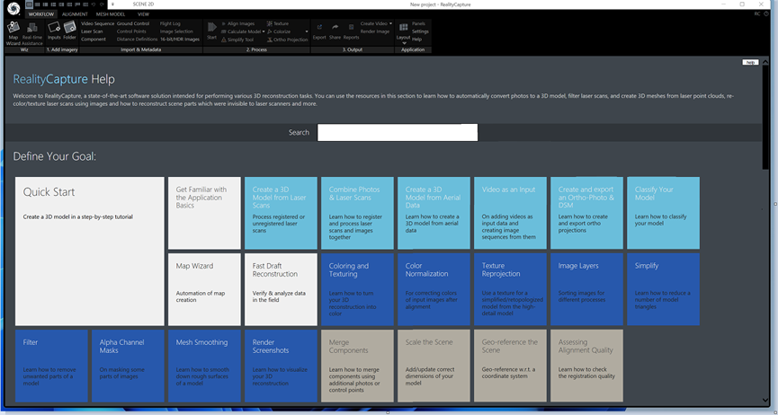The image size is (778, 415).
Task: Expand the Layout dropdown chevron
Action: click(404, 43)
